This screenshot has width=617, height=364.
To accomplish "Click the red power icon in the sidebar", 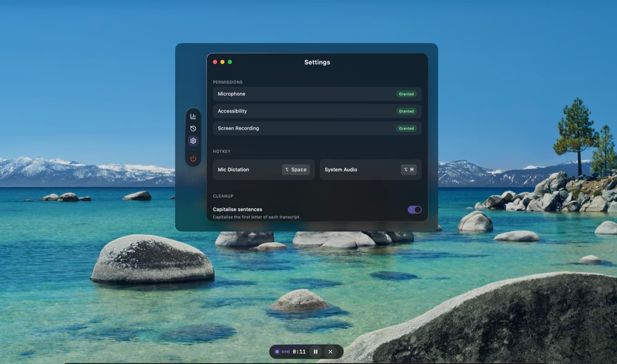I will (193, 159).
